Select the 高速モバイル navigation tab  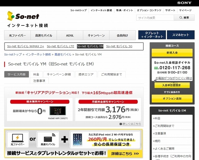44,35
